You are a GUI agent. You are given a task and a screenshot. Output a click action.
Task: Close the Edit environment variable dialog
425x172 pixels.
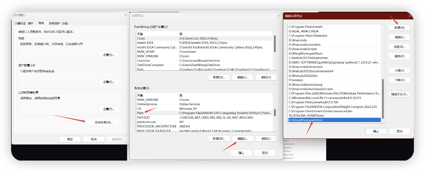(410, 16)
